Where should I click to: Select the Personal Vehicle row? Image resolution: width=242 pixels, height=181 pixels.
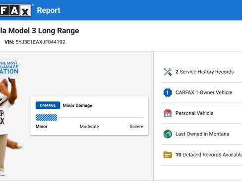point(202,113)
